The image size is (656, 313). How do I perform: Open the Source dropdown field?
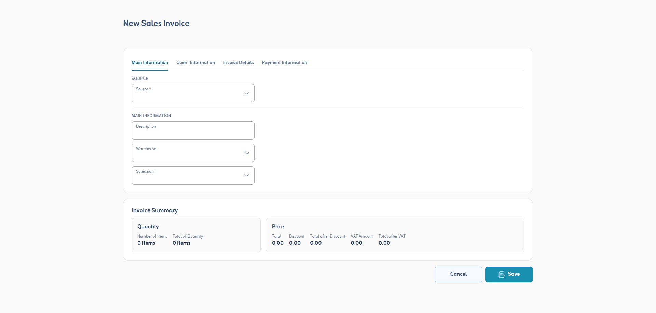[x=193, y=93]
